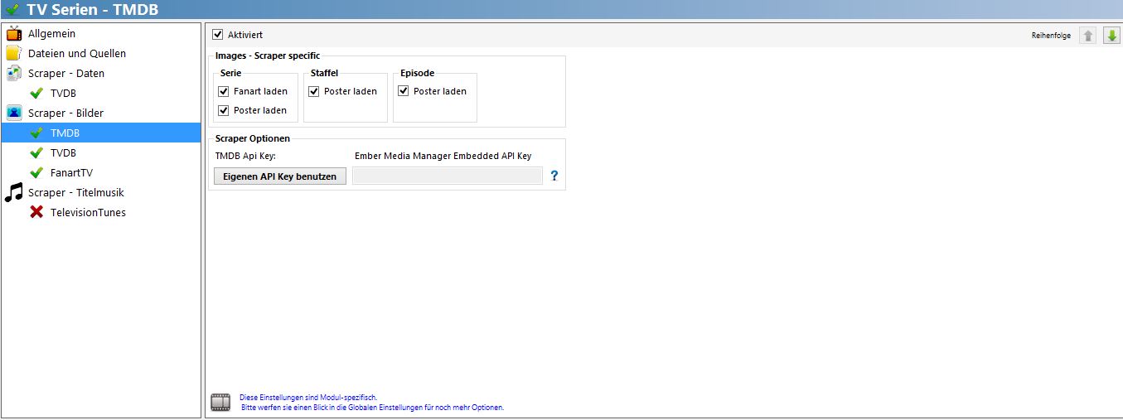Screen dimensions: 1123x420
Task: Click the TMDB Api Key label
Action: coord(245,156)
